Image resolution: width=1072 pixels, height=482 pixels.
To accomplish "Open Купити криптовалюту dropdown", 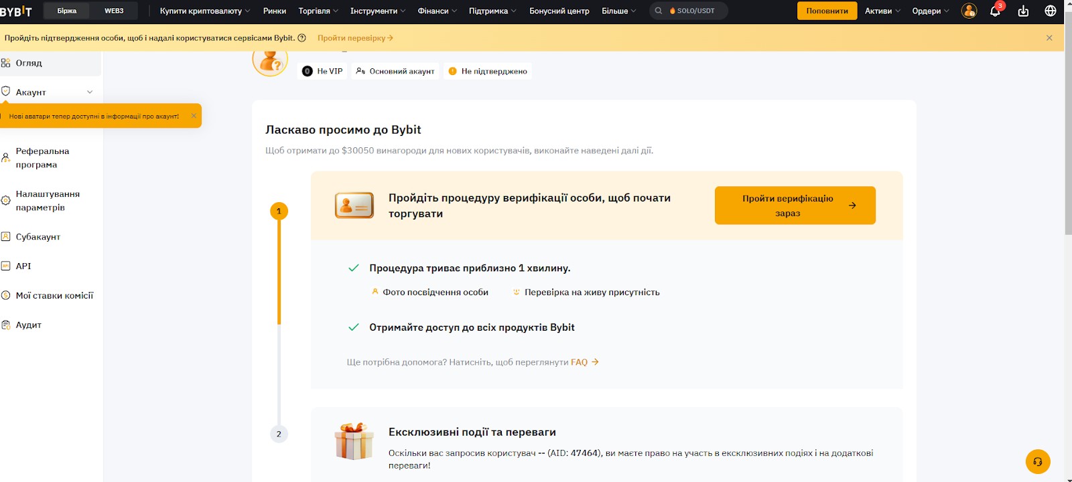I will pyautogui.click(x=205, y=11).
